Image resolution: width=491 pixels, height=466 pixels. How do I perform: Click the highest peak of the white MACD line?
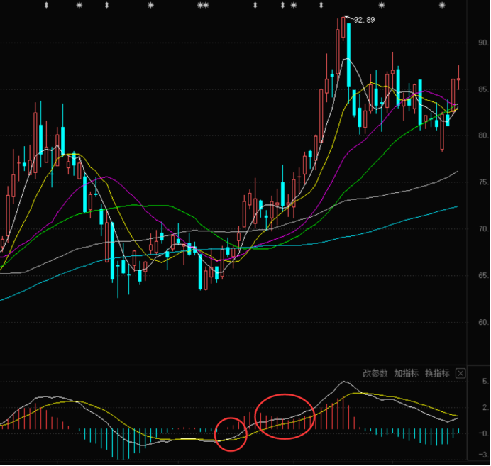click(345, 382)
